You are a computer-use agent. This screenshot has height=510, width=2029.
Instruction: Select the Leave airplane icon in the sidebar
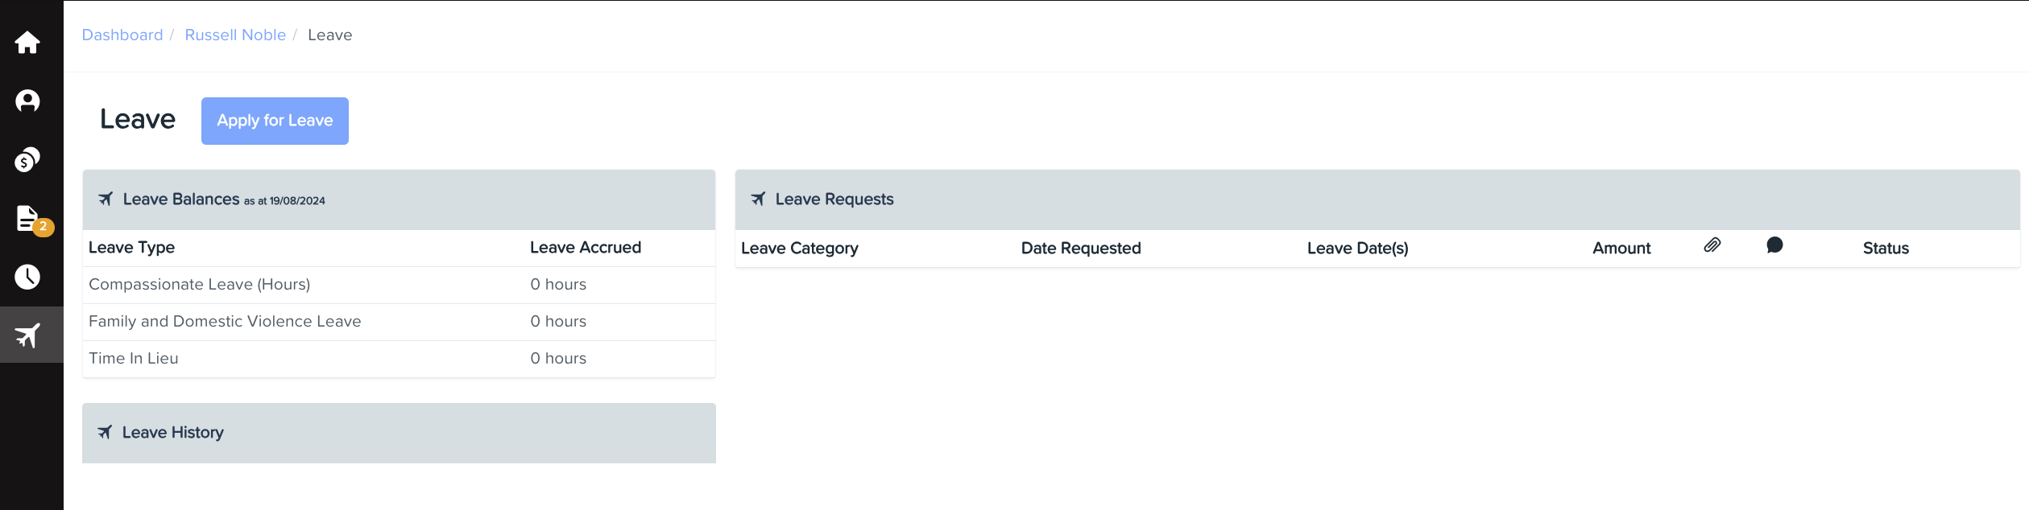(27, 335)
